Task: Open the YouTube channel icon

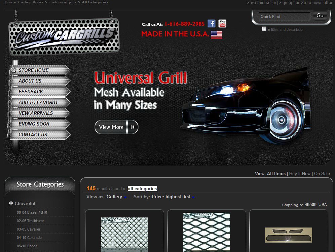Action: tap(222, 23)
